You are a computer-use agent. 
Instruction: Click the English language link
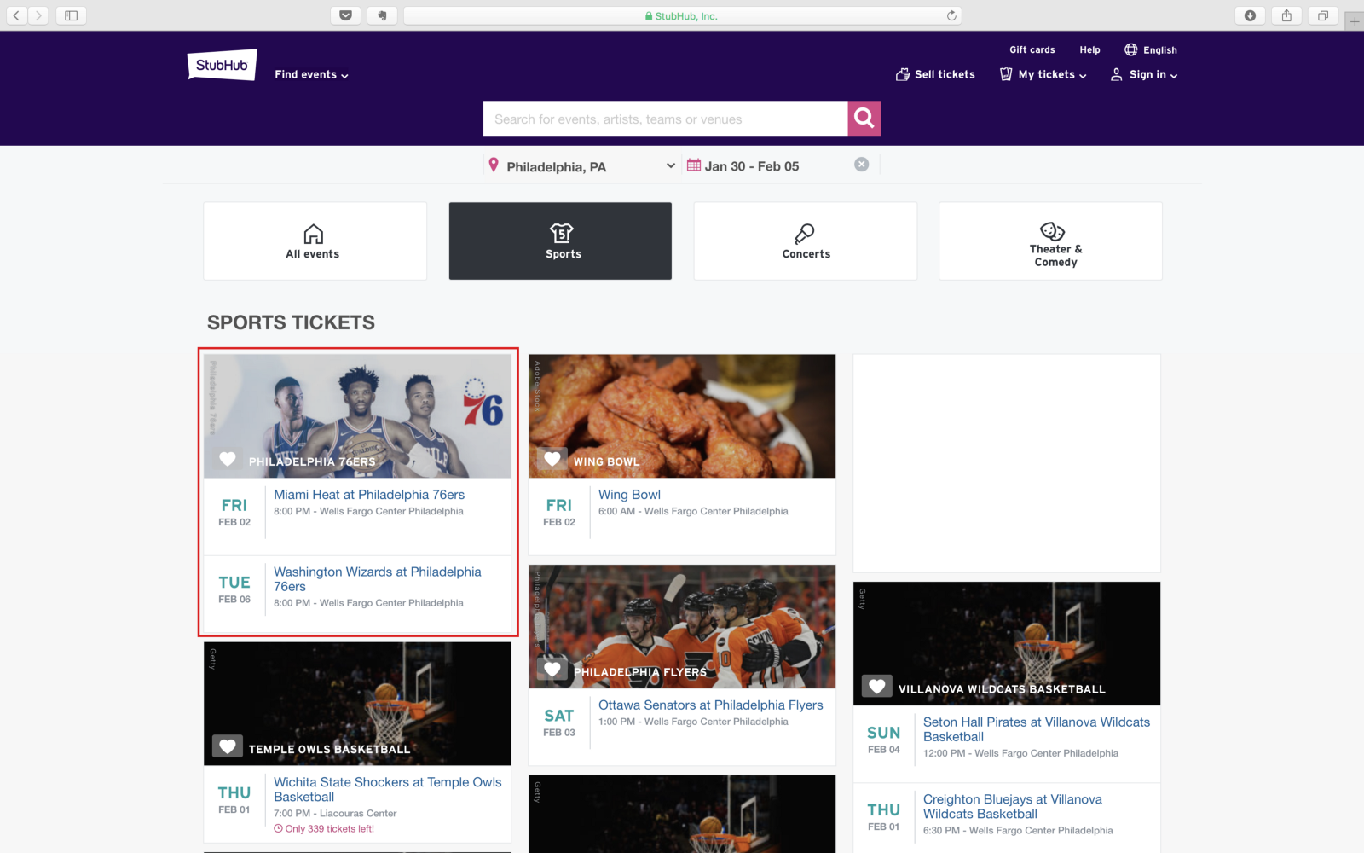pyautogui.click(x=1159, y=50)
